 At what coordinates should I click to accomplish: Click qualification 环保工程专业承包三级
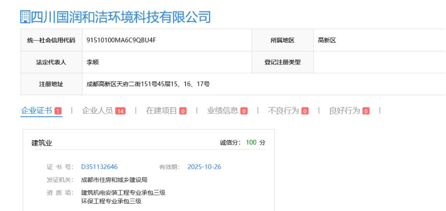(x=111, y=201)
